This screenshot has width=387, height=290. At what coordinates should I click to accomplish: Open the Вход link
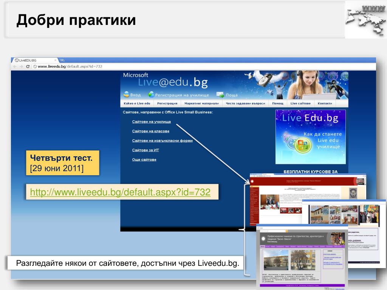tap(136, 95)
